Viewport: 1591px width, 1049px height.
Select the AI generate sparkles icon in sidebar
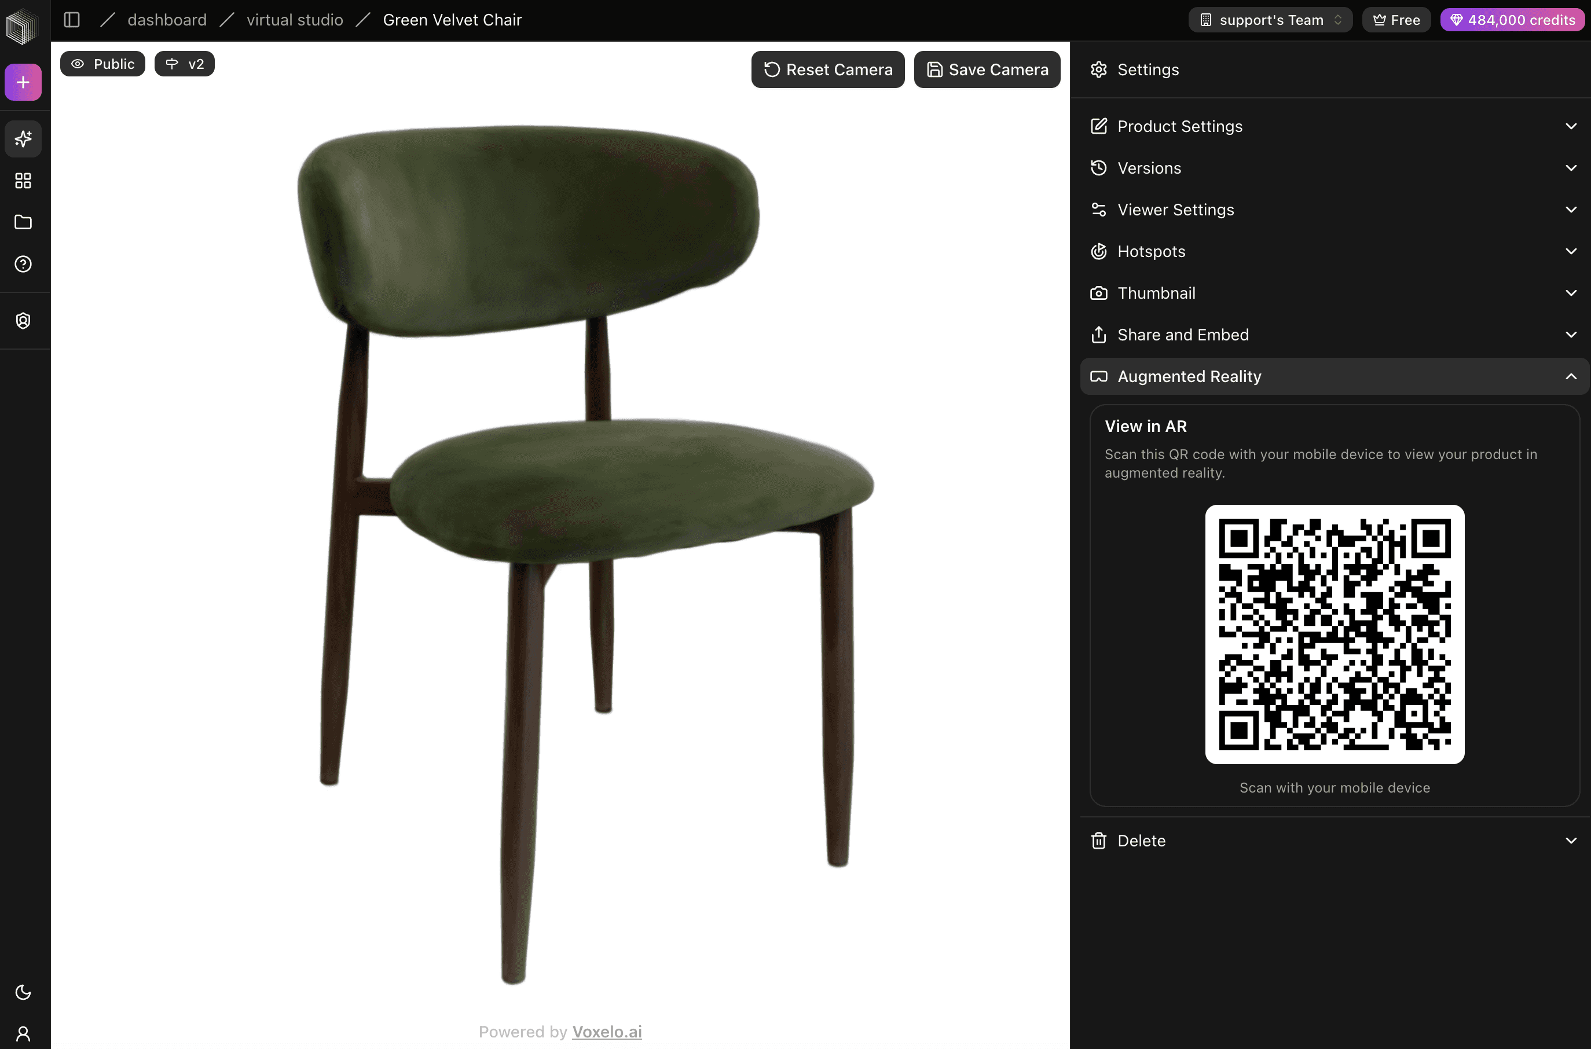[x=23, y=138]
